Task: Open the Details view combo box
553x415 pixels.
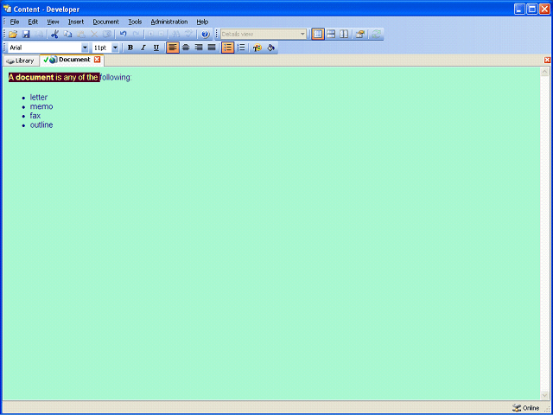Action: [263, 35]
